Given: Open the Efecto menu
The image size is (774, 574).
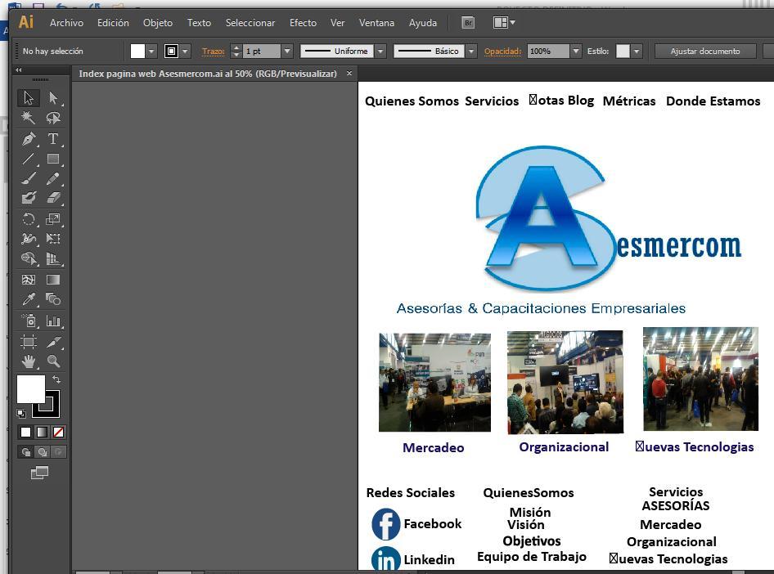Looking at the screenshot, I should (x=303, y=23).
